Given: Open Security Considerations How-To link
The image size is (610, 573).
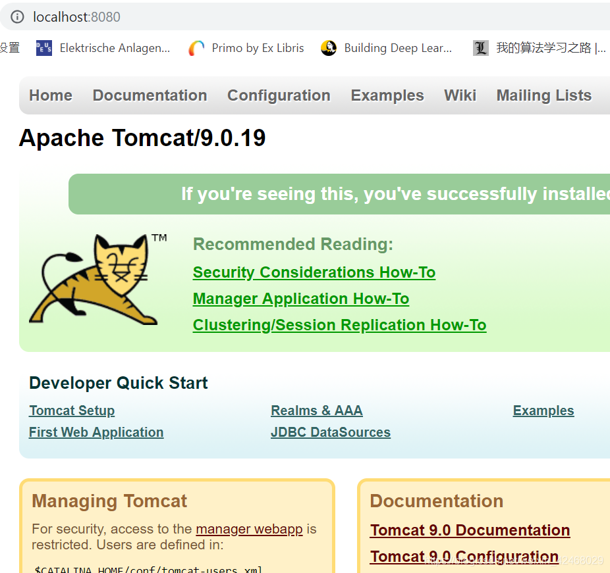Looking at the screenshot, I should 314,272.
